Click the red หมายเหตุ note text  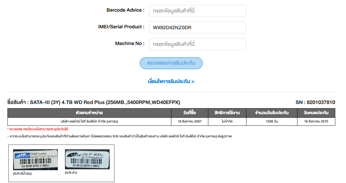[x=38, y=129]
